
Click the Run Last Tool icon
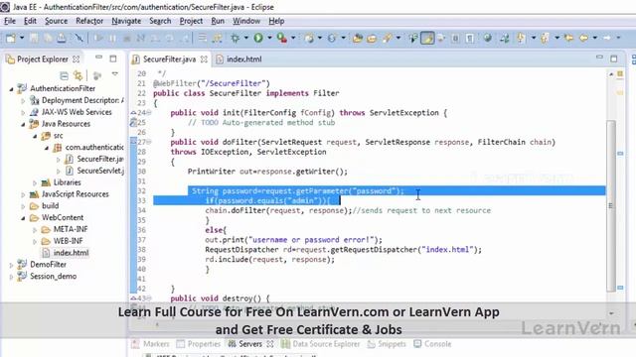point(282,38)
